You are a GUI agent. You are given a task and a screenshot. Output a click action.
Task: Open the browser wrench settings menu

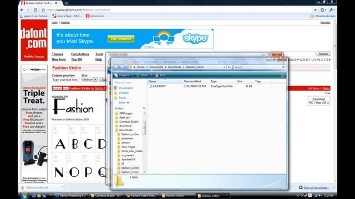coord(332,10)
